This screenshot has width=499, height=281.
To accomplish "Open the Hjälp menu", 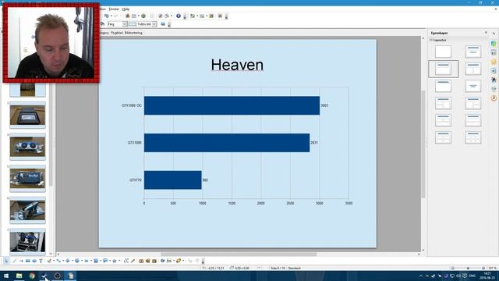I will point(126,9).
